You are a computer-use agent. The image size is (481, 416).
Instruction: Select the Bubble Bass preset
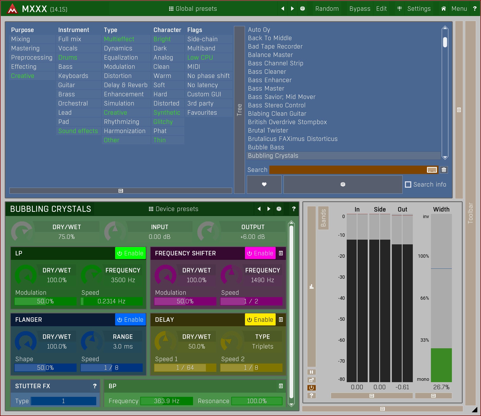(x=266, y=147)
